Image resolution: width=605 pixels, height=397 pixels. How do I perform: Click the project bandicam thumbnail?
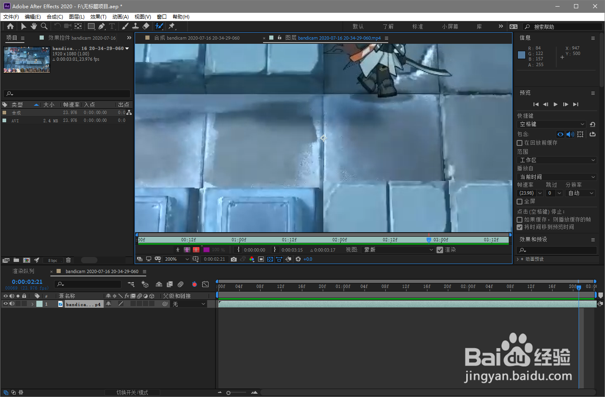[27, 60]
